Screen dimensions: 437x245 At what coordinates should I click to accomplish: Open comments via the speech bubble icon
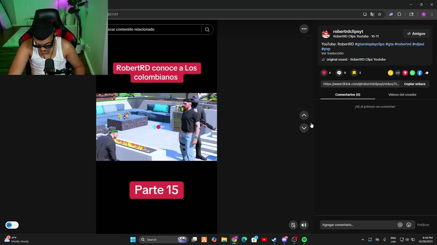(x=339, y=73)
